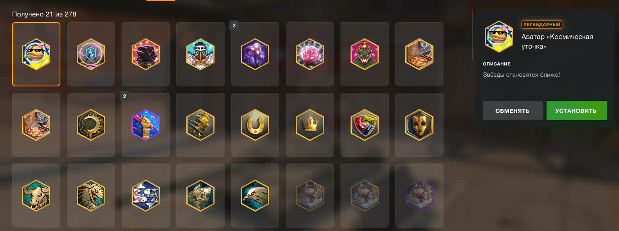The height and width of the screenshot is (231, 619).
Task: Select the purple glowing mushroom avatar
Action: [255, 54]
